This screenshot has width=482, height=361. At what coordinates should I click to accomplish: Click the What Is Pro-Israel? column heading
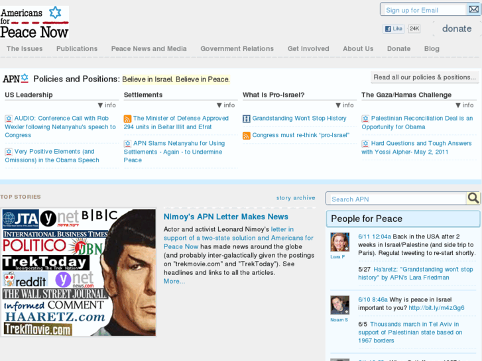click(x=273, y=95)
